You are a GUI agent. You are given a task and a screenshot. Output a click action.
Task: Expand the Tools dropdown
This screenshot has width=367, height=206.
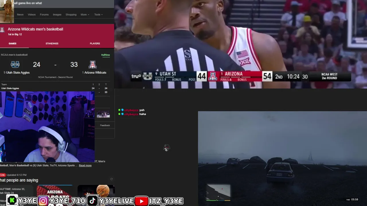(x=98, y=15)
